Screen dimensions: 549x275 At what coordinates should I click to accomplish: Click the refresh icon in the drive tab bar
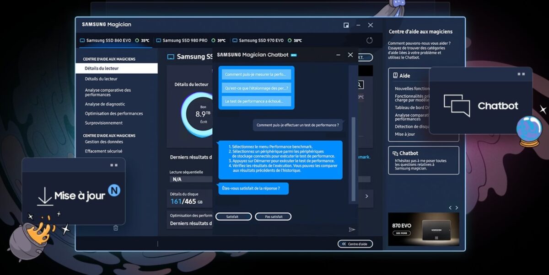pyautogui.click(x=370, y=40)
